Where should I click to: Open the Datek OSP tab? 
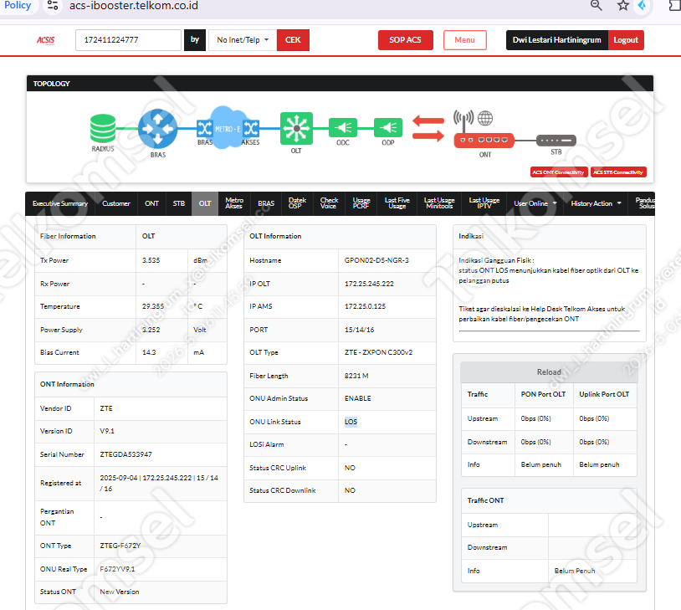tap(297, 203)
